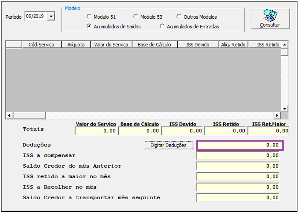Select the Modelo 53 radio option
This screenshot has height=213, width=299.
coord(136,17)
